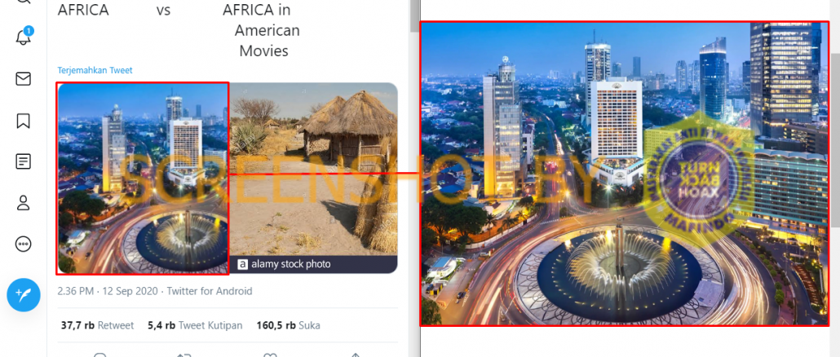Click the blue compose Tweet button
Viewport: 840px width, 357px height.
click(x=24, y=295)
